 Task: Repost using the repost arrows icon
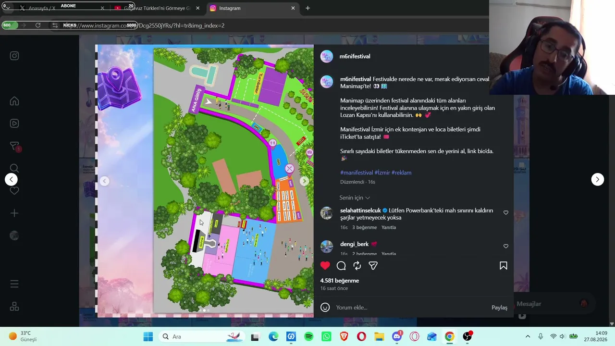coord(357,266)
